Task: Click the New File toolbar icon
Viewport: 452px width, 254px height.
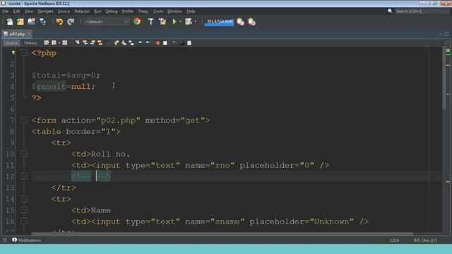Action: pyautogui.click(x=9, y=22)
